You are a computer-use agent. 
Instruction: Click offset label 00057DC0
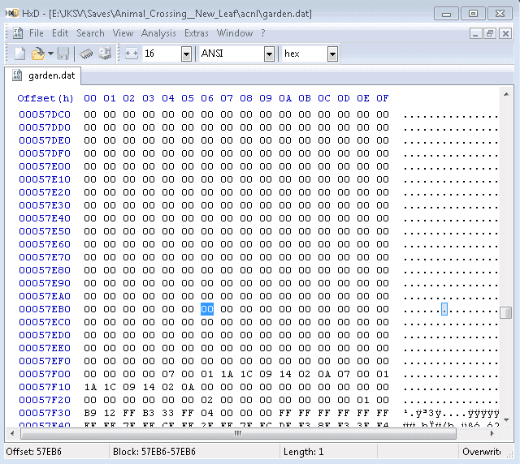45,114
